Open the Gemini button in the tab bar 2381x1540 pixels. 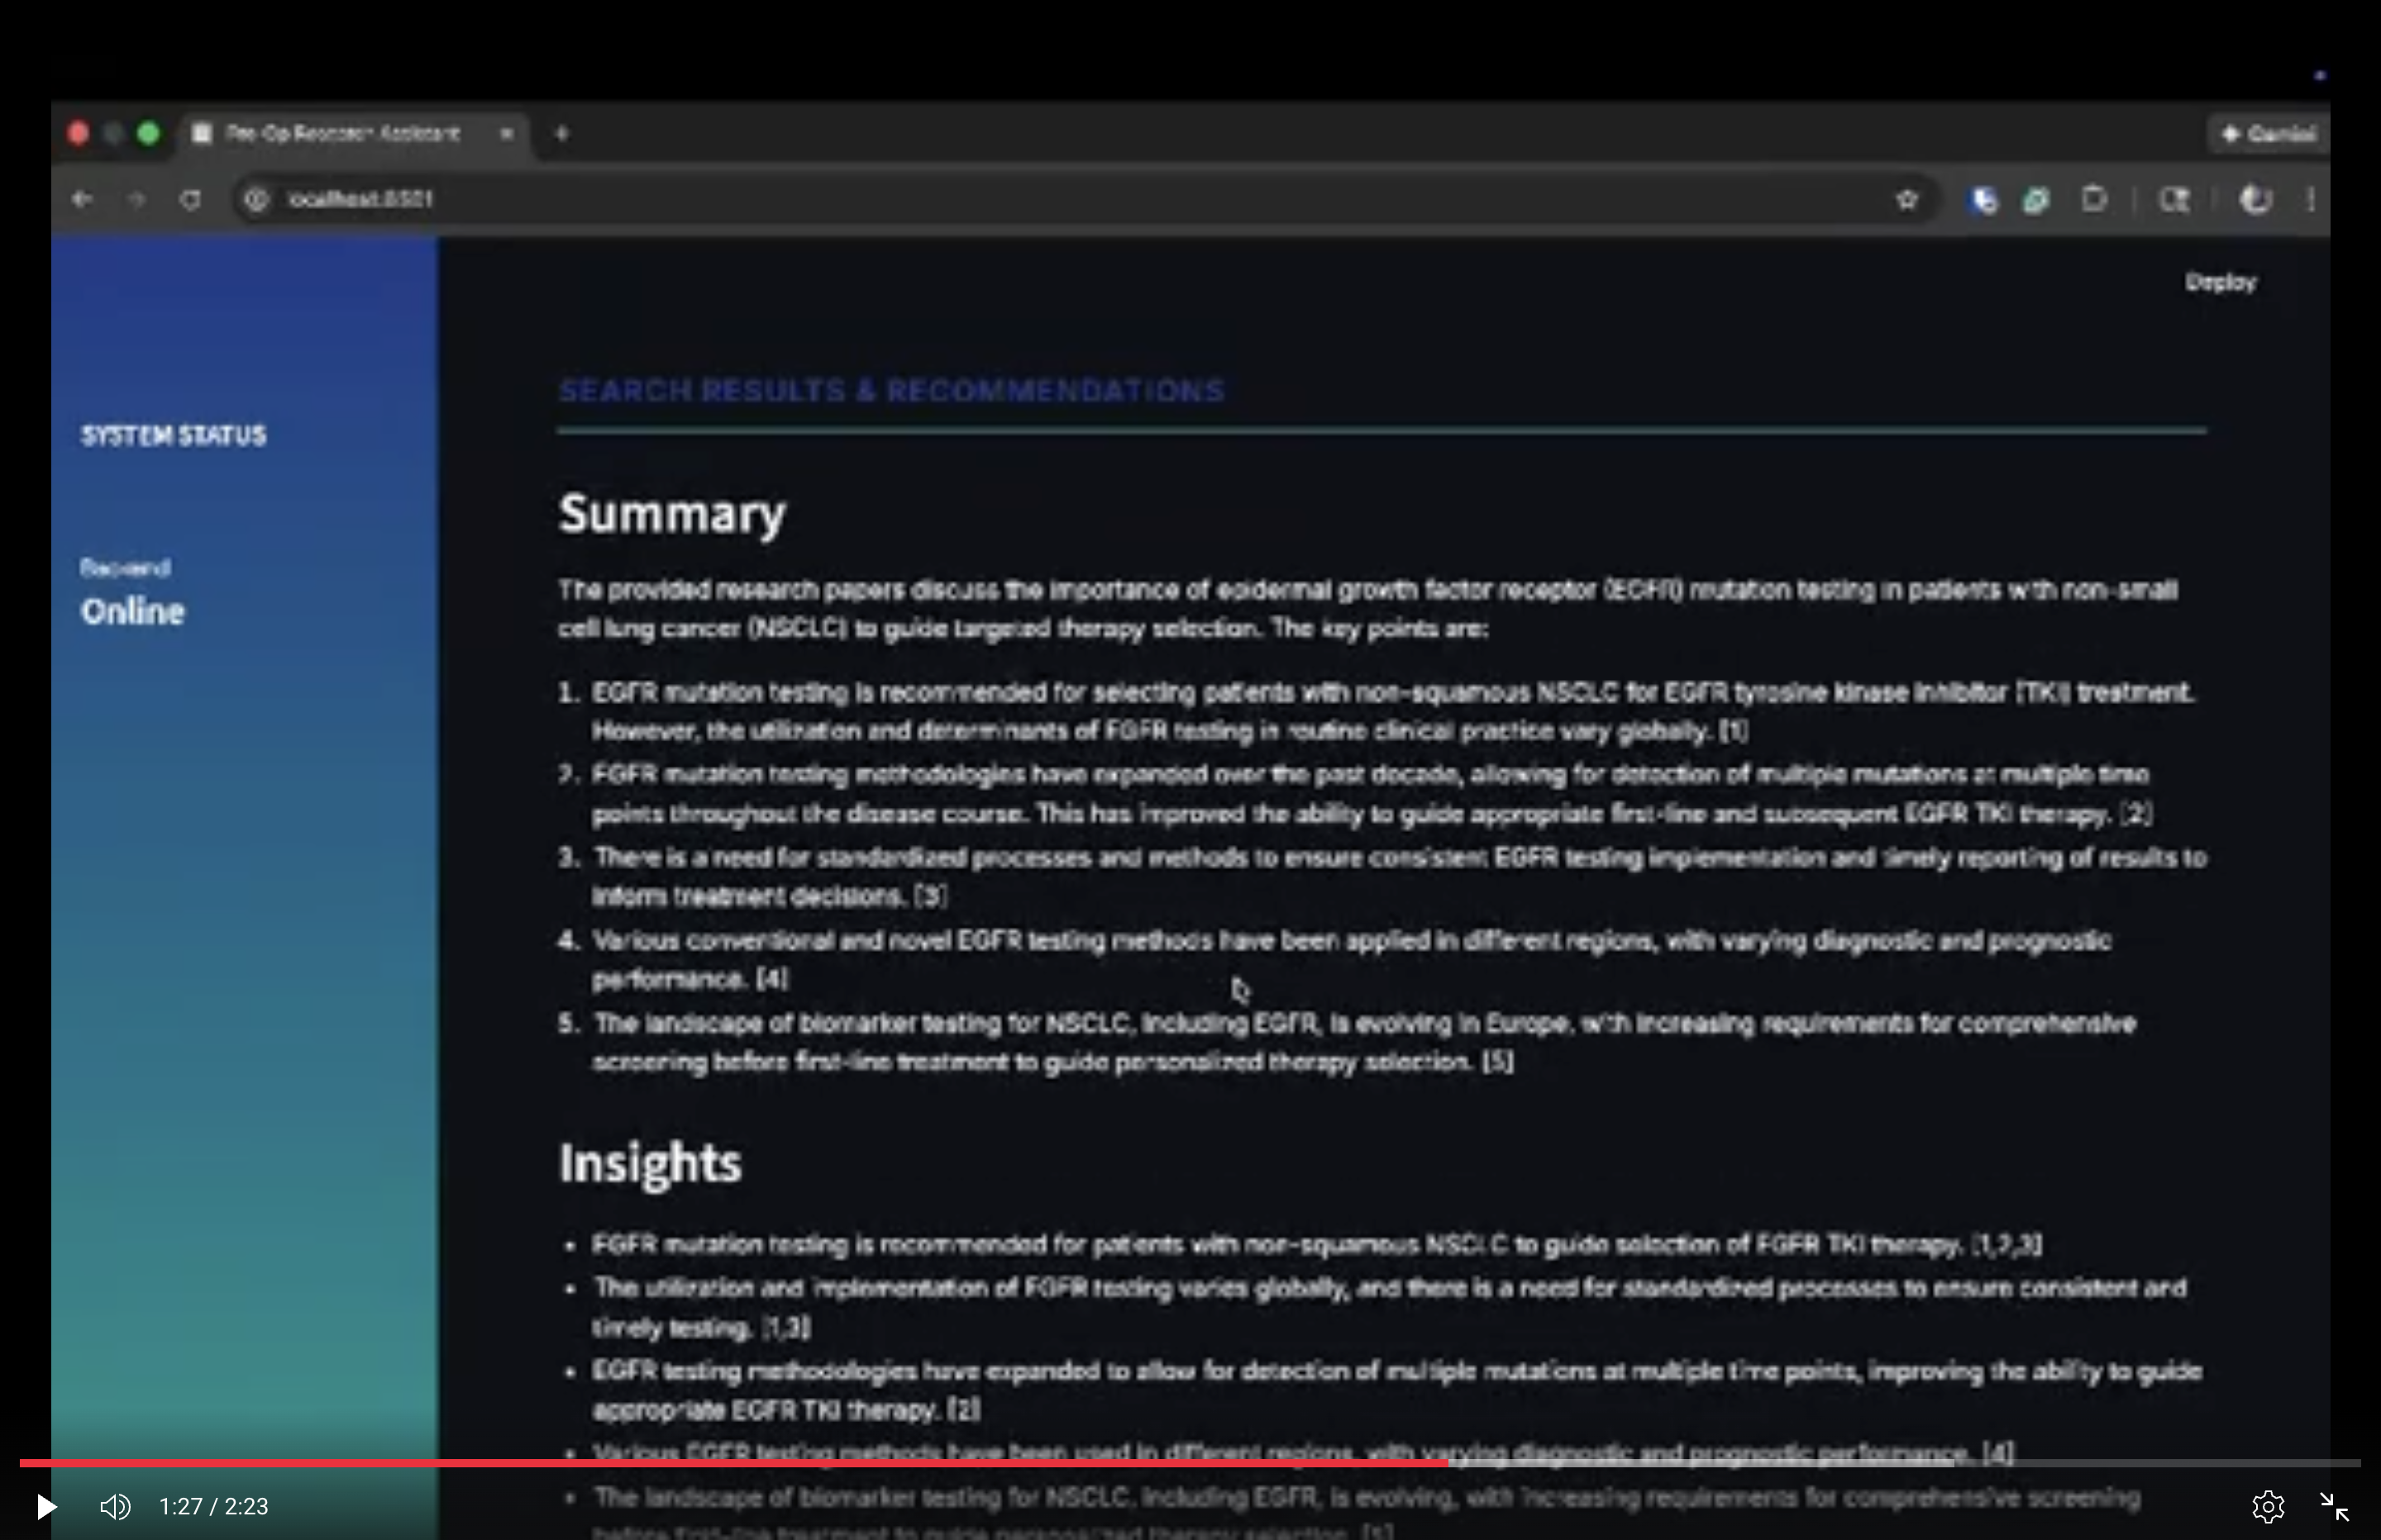pos(2268,133)
